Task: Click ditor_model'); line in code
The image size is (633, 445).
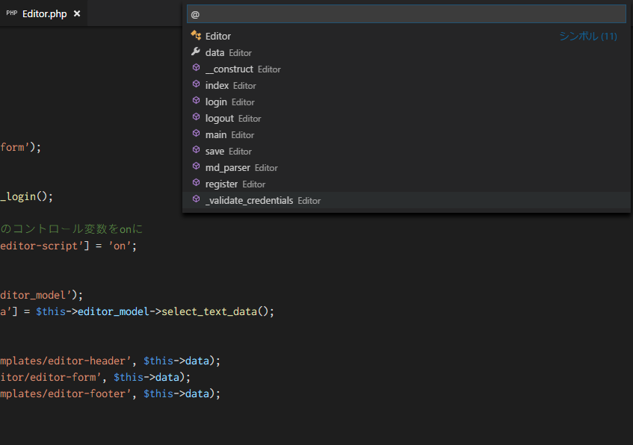Action: 41,295
